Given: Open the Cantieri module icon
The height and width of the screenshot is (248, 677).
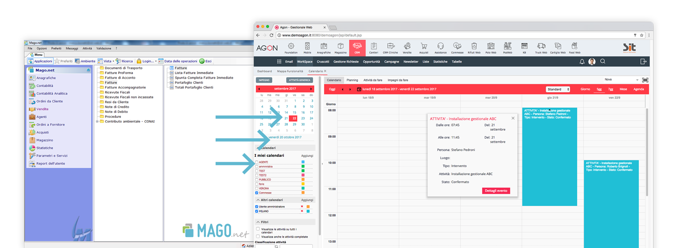Looking at the screenshot, I should (374, 47).
